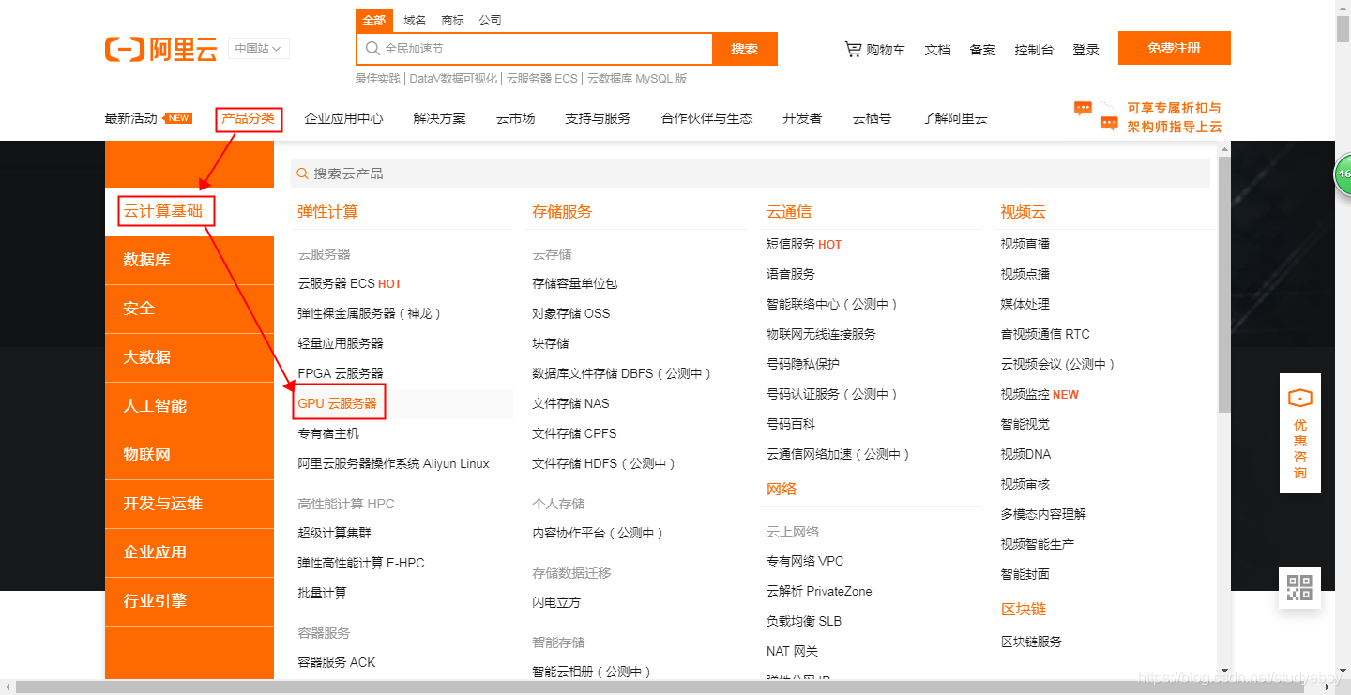Open the 支持与服务 menu item
Viewport: 1351px width, 695px height.
[x=598, y=118]
